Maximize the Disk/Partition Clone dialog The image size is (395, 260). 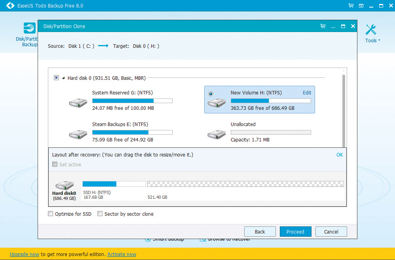343,26
